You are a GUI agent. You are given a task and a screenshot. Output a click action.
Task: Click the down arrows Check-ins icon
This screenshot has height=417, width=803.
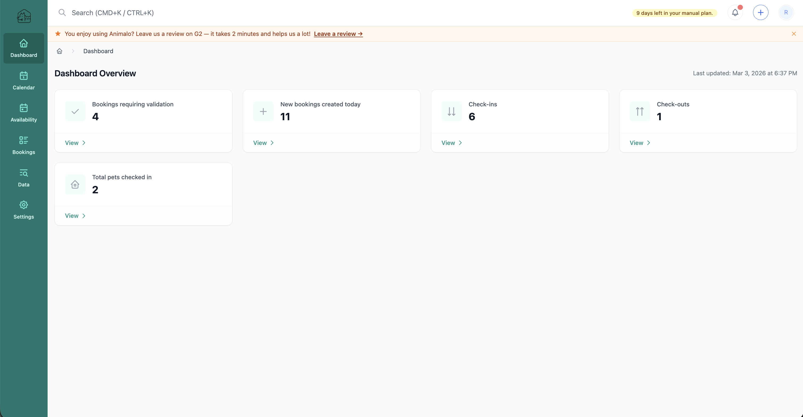pos(452,111)
